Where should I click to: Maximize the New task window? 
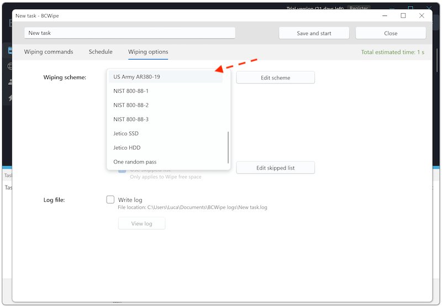(403, 16)
